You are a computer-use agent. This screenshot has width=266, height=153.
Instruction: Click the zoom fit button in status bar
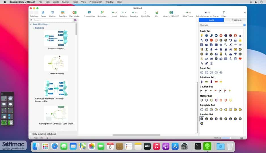pos(242,138)
